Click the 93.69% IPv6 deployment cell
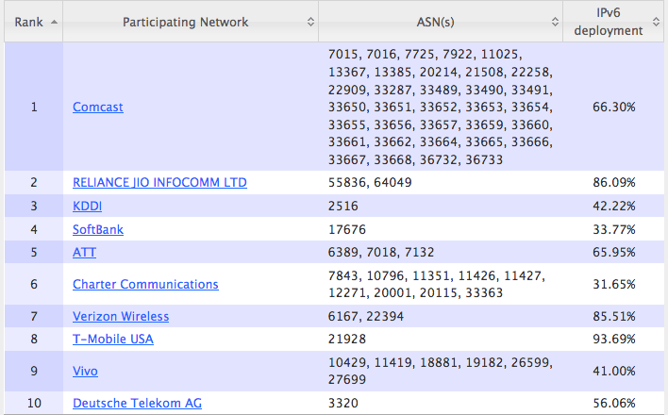668x415 pixels. (x=613, y=340)
